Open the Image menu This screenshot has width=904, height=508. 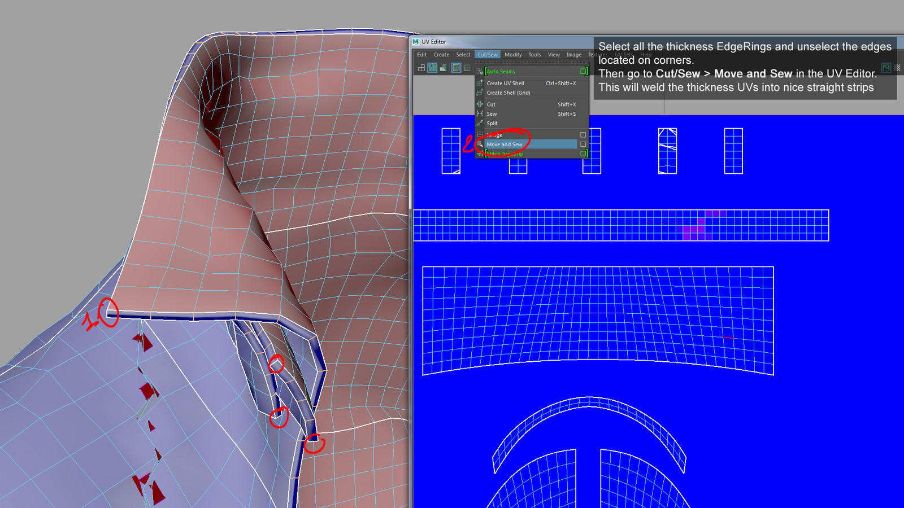pyautogui.click(x=574, y=55)
